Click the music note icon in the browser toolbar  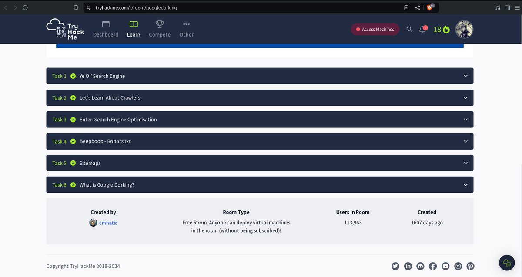coord(498,7)
